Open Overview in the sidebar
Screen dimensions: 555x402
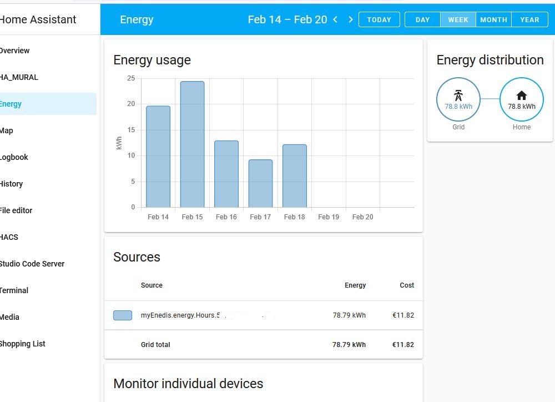pyautogui.click(x=15, y=51)
